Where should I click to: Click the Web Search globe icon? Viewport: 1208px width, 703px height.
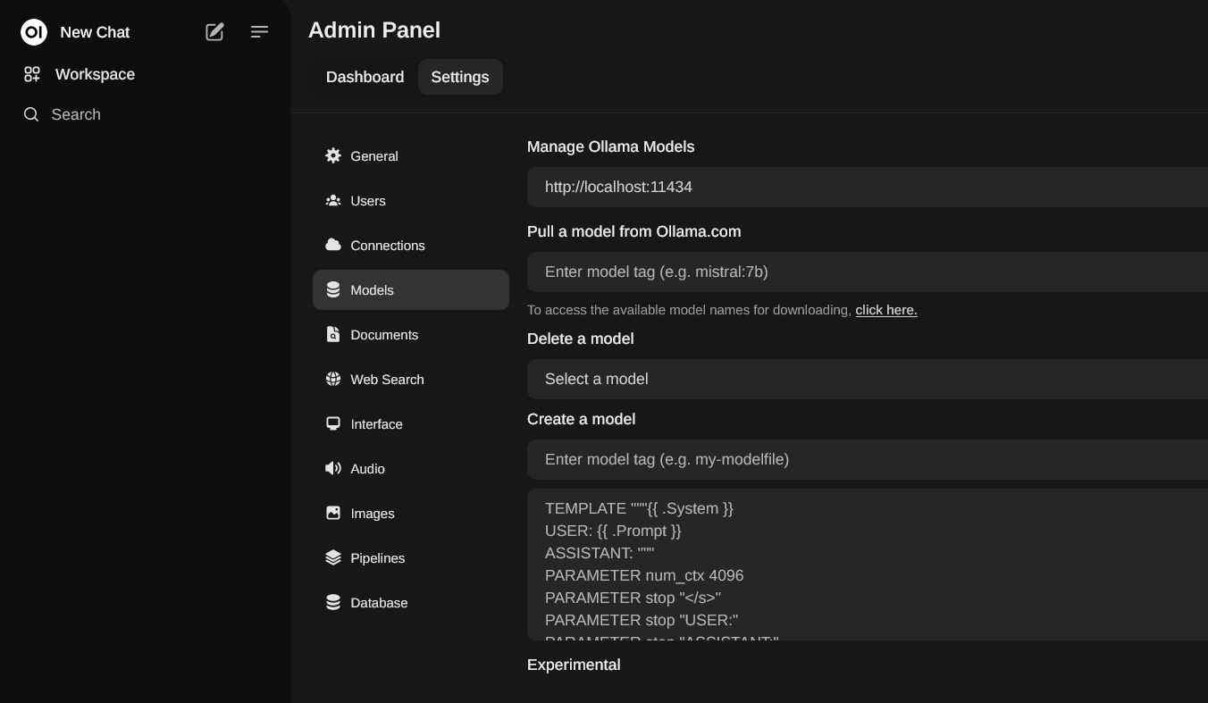(x=333, y=379)
